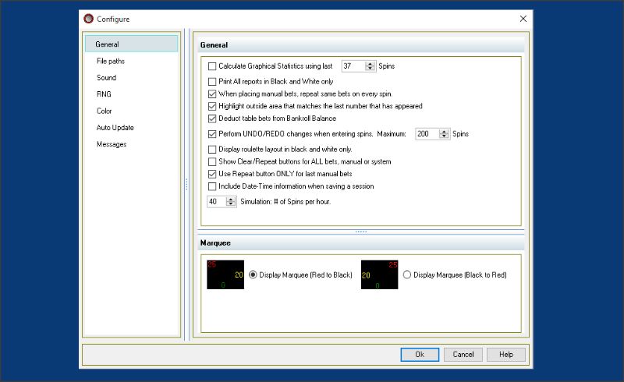Click the horizontal splitter above Marquee section
This screenshot has width=624, height=382.
361,232
